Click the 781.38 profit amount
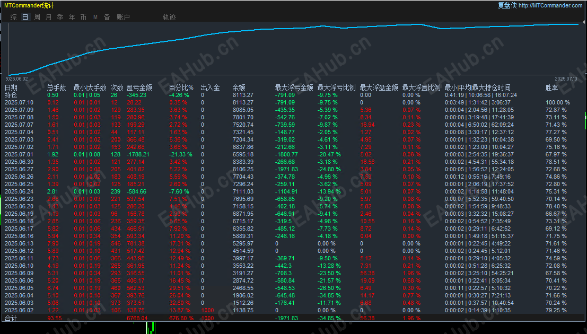Image resolution: width=587 pixels, height=334 pixels. pos(136,243)
